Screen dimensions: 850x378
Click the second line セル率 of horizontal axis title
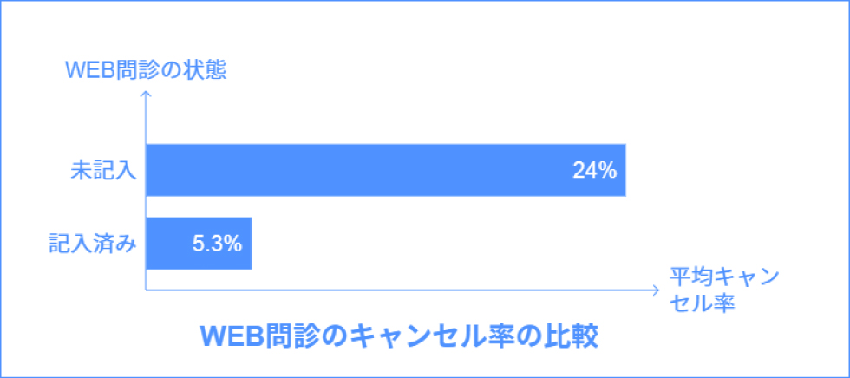click(703, 303)
